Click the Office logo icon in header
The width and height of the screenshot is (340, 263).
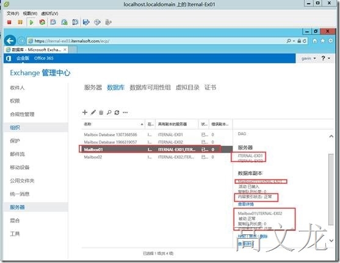[x=9, y=58]
